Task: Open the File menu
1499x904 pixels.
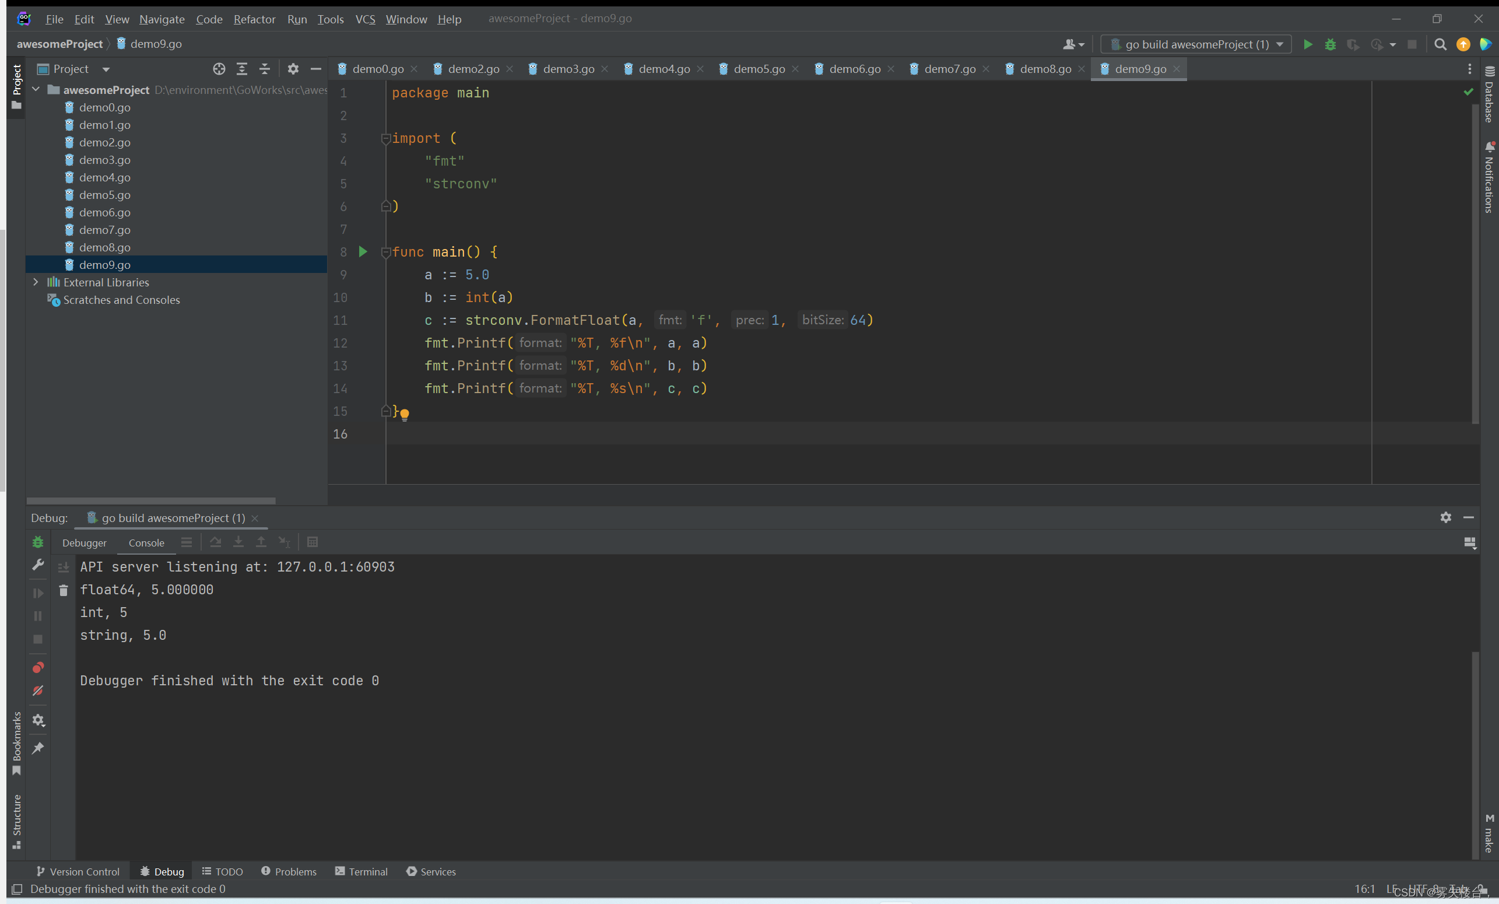Action: (54, 19)
